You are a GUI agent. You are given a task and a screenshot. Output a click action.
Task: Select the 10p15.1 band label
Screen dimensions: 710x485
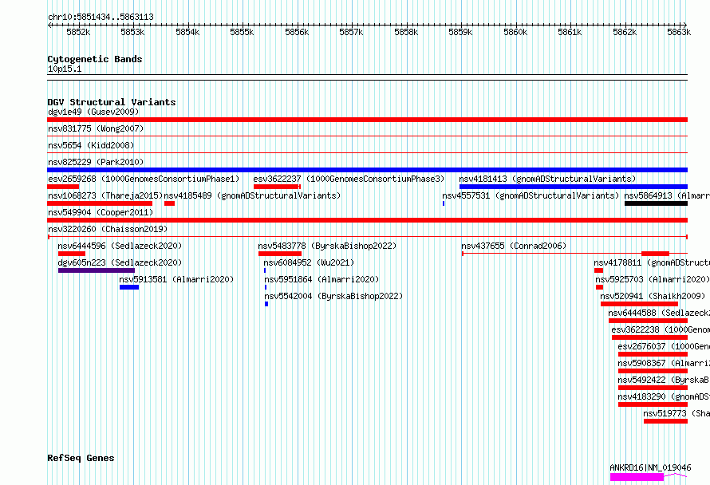click(x=65, y=69)
